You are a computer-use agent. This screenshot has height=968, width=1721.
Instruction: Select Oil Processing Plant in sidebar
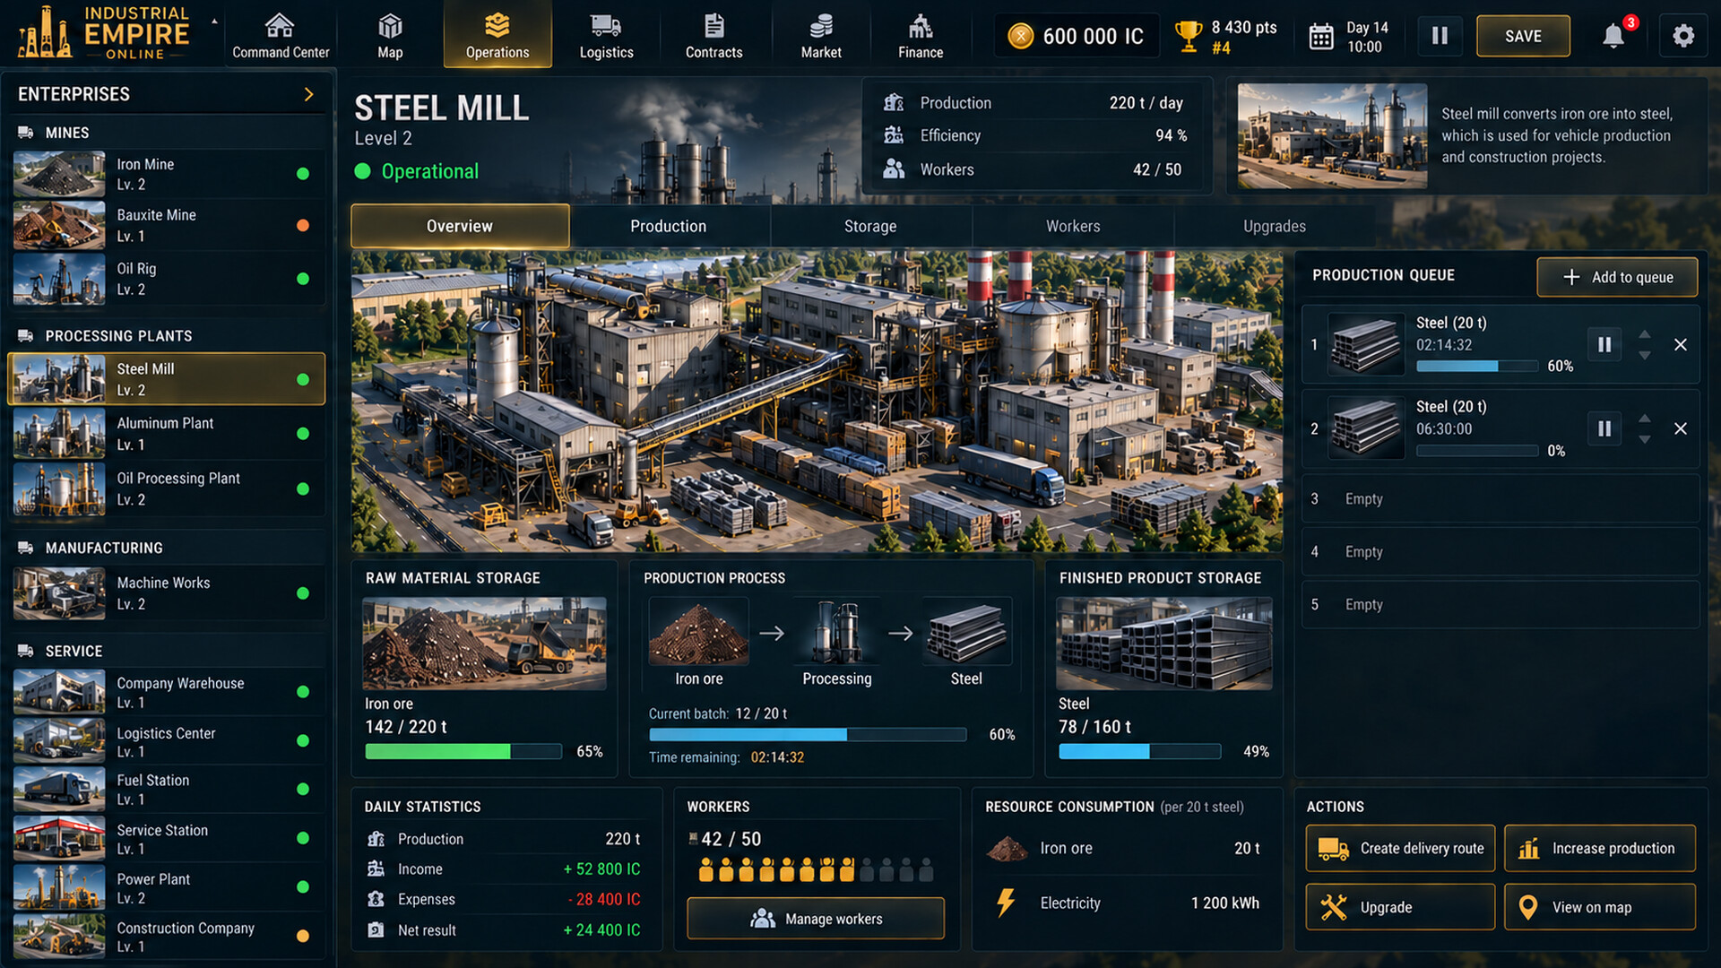point(167,488)
